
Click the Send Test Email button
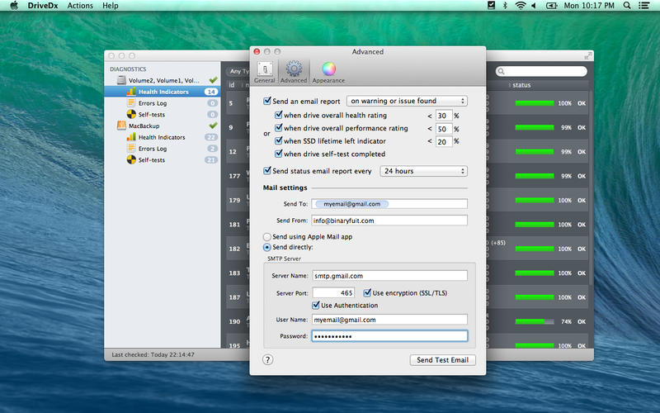tap(442, 360)
